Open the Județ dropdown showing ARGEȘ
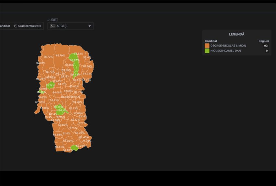The image size is (276, 186). (x=70, y=26)
